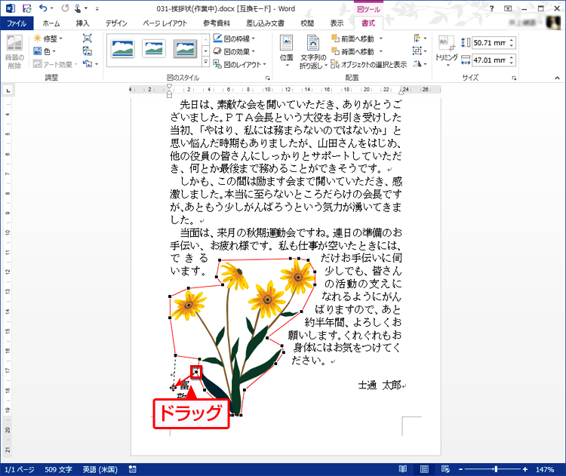Click the align objects icon
This screenshot has height=476, width=566.
(x=417, y=38)
